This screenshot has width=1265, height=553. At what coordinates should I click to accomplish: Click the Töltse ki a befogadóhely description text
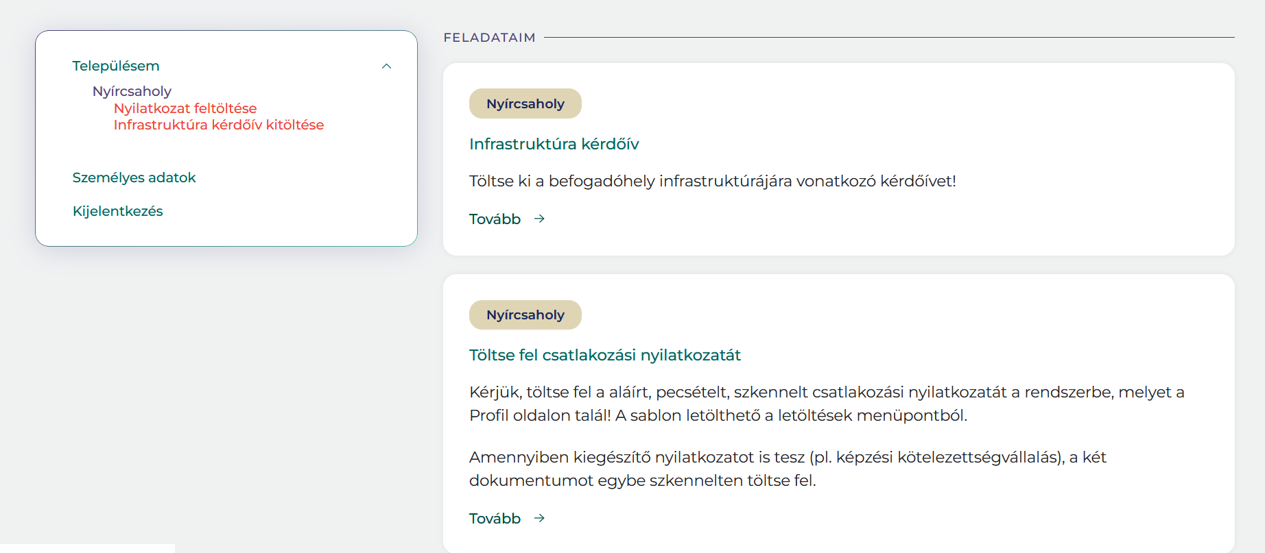(x=712, y=181)
